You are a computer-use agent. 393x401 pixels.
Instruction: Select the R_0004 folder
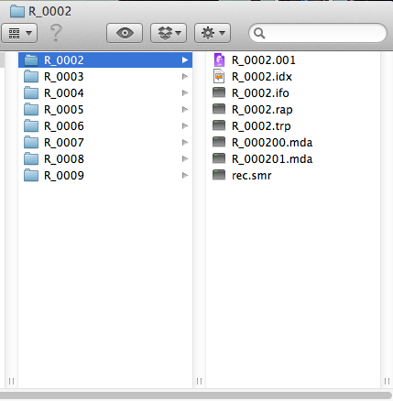tap(105, 93)
